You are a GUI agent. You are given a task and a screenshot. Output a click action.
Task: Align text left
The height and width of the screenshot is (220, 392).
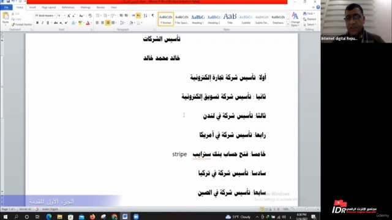coord(97,23)
